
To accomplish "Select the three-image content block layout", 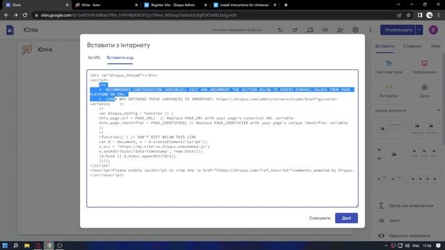I will pos(424,154).
